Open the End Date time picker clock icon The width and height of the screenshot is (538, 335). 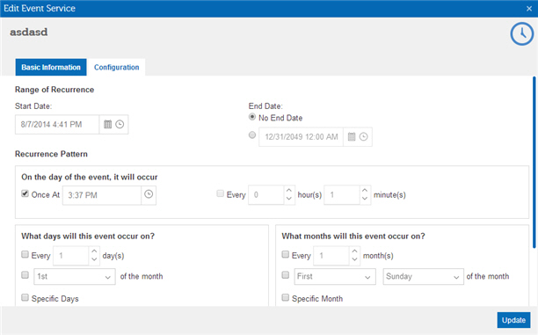363,137
